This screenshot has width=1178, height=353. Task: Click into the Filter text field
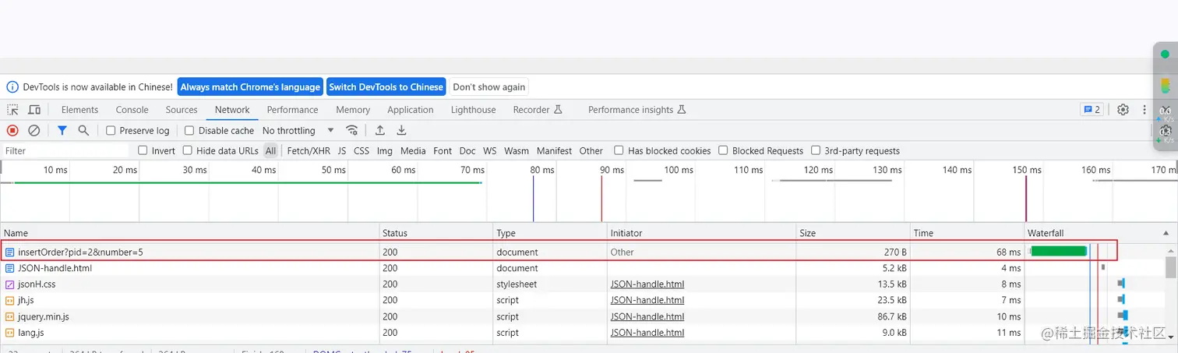[x=66, y=151]
